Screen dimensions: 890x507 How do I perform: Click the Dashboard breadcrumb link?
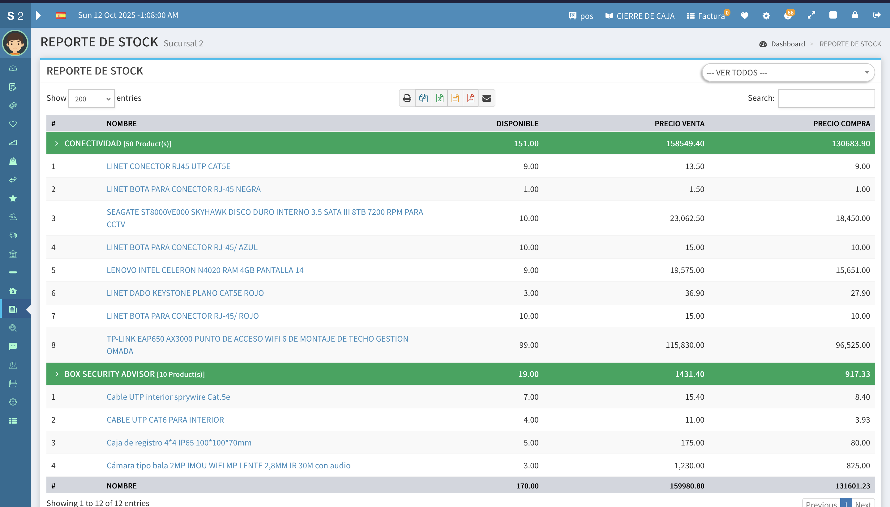[x=788, y=44]
